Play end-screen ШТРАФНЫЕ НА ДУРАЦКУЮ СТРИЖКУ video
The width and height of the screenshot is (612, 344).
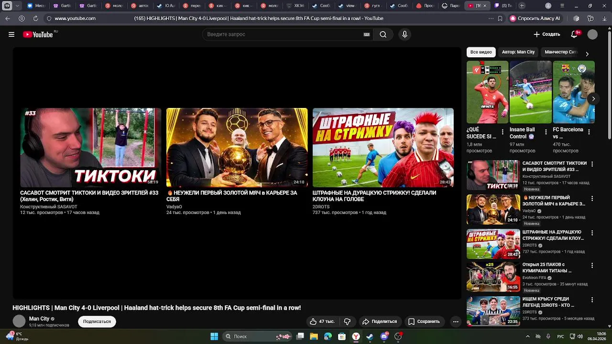click(383, 147)
